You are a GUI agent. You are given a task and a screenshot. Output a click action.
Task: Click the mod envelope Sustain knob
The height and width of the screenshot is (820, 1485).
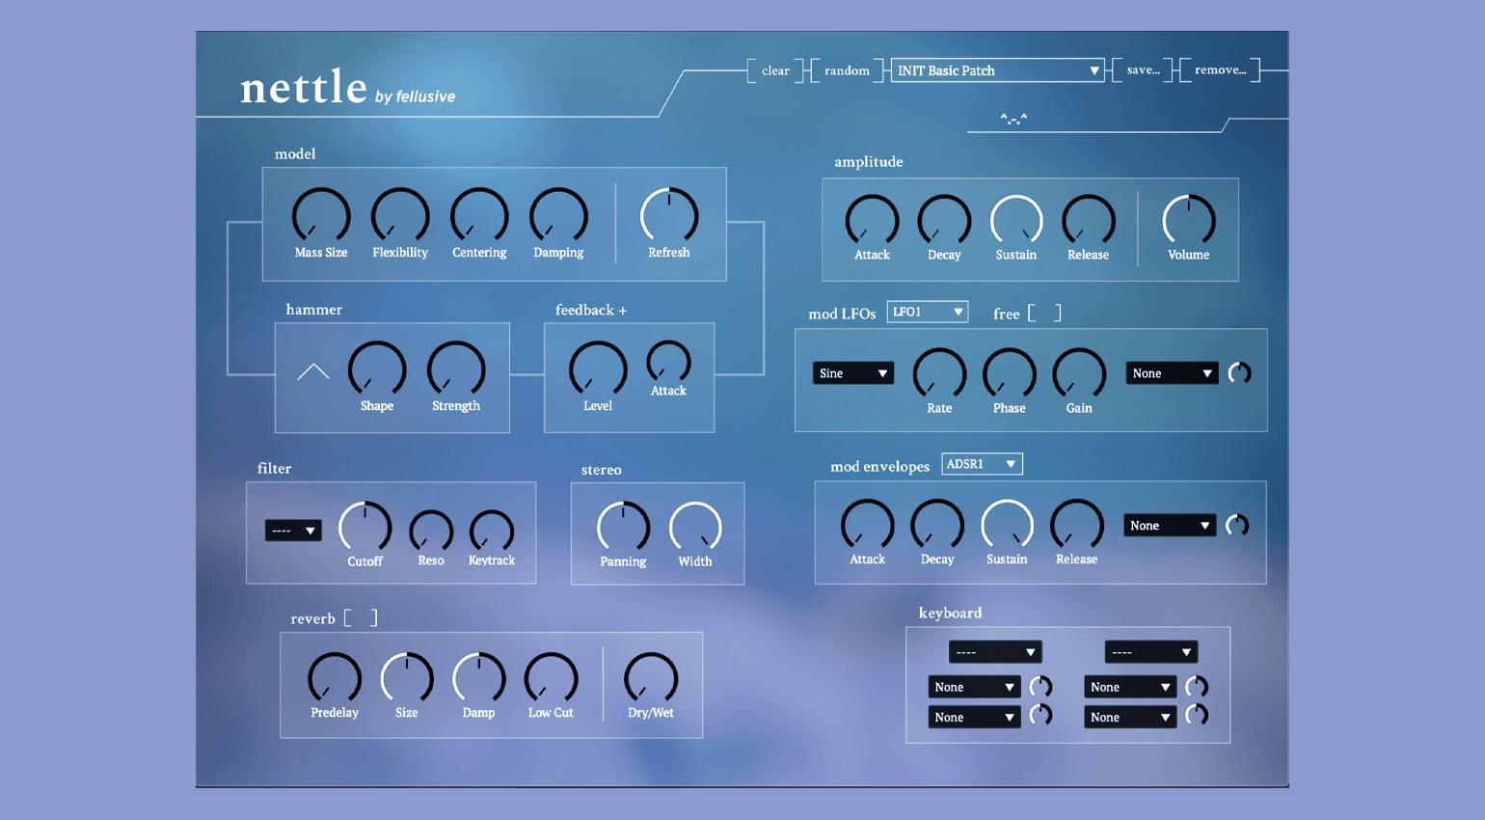(1007, 526)
